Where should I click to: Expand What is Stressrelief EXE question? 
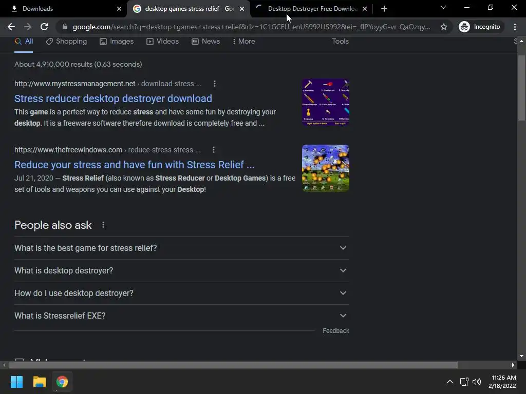[x=182, y=316]
